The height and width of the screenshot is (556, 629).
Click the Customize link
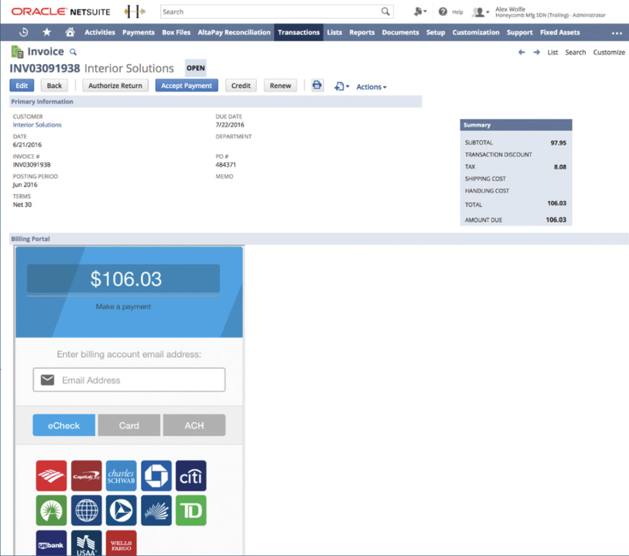click(609, 52)
